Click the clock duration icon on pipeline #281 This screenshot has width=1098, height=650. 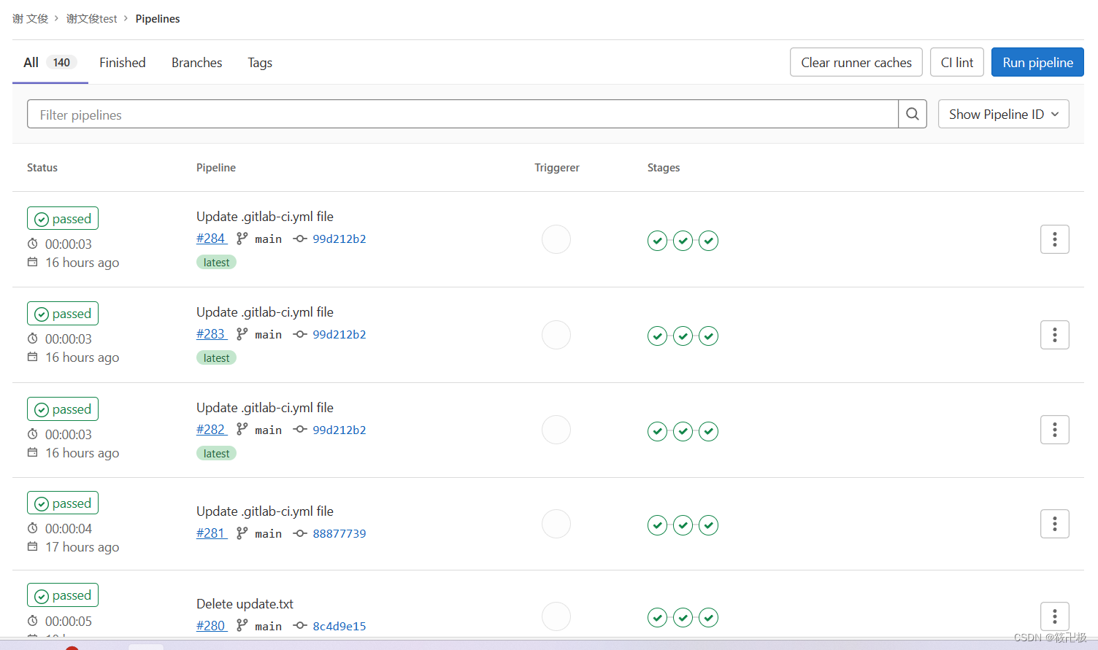[x=32, y=528]
